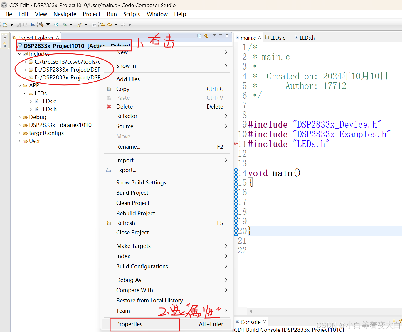Collapse the LEDs folder node
The image size is (402, 332).
25,94
